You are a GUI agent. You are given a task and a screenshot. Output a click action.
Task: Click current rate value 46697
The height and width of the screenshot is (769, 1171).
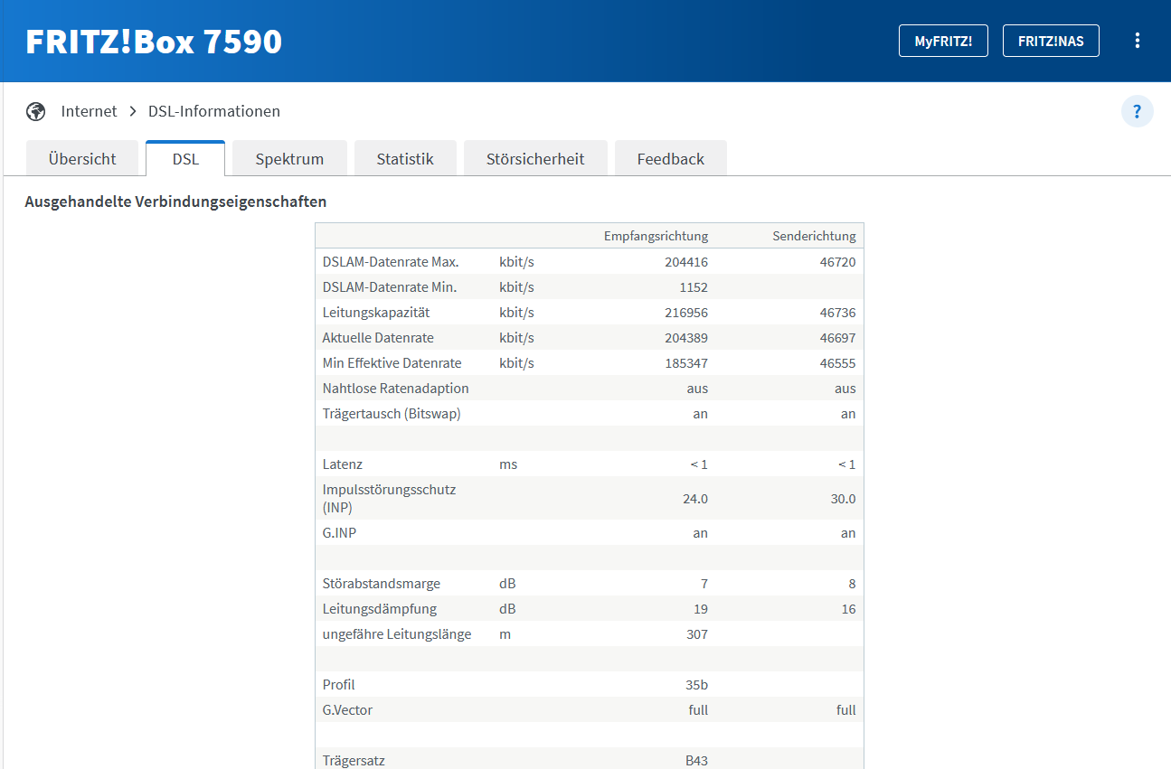point(836,338)
